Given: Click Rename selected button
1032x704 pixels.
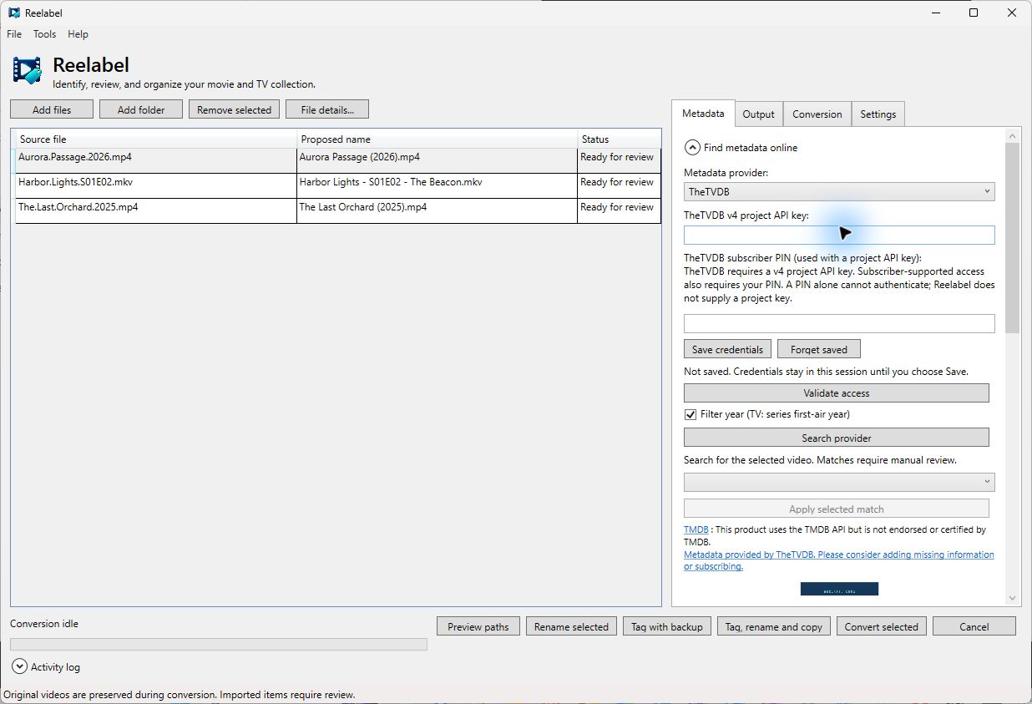Looking at the screenshot, I should coord(572,626).
